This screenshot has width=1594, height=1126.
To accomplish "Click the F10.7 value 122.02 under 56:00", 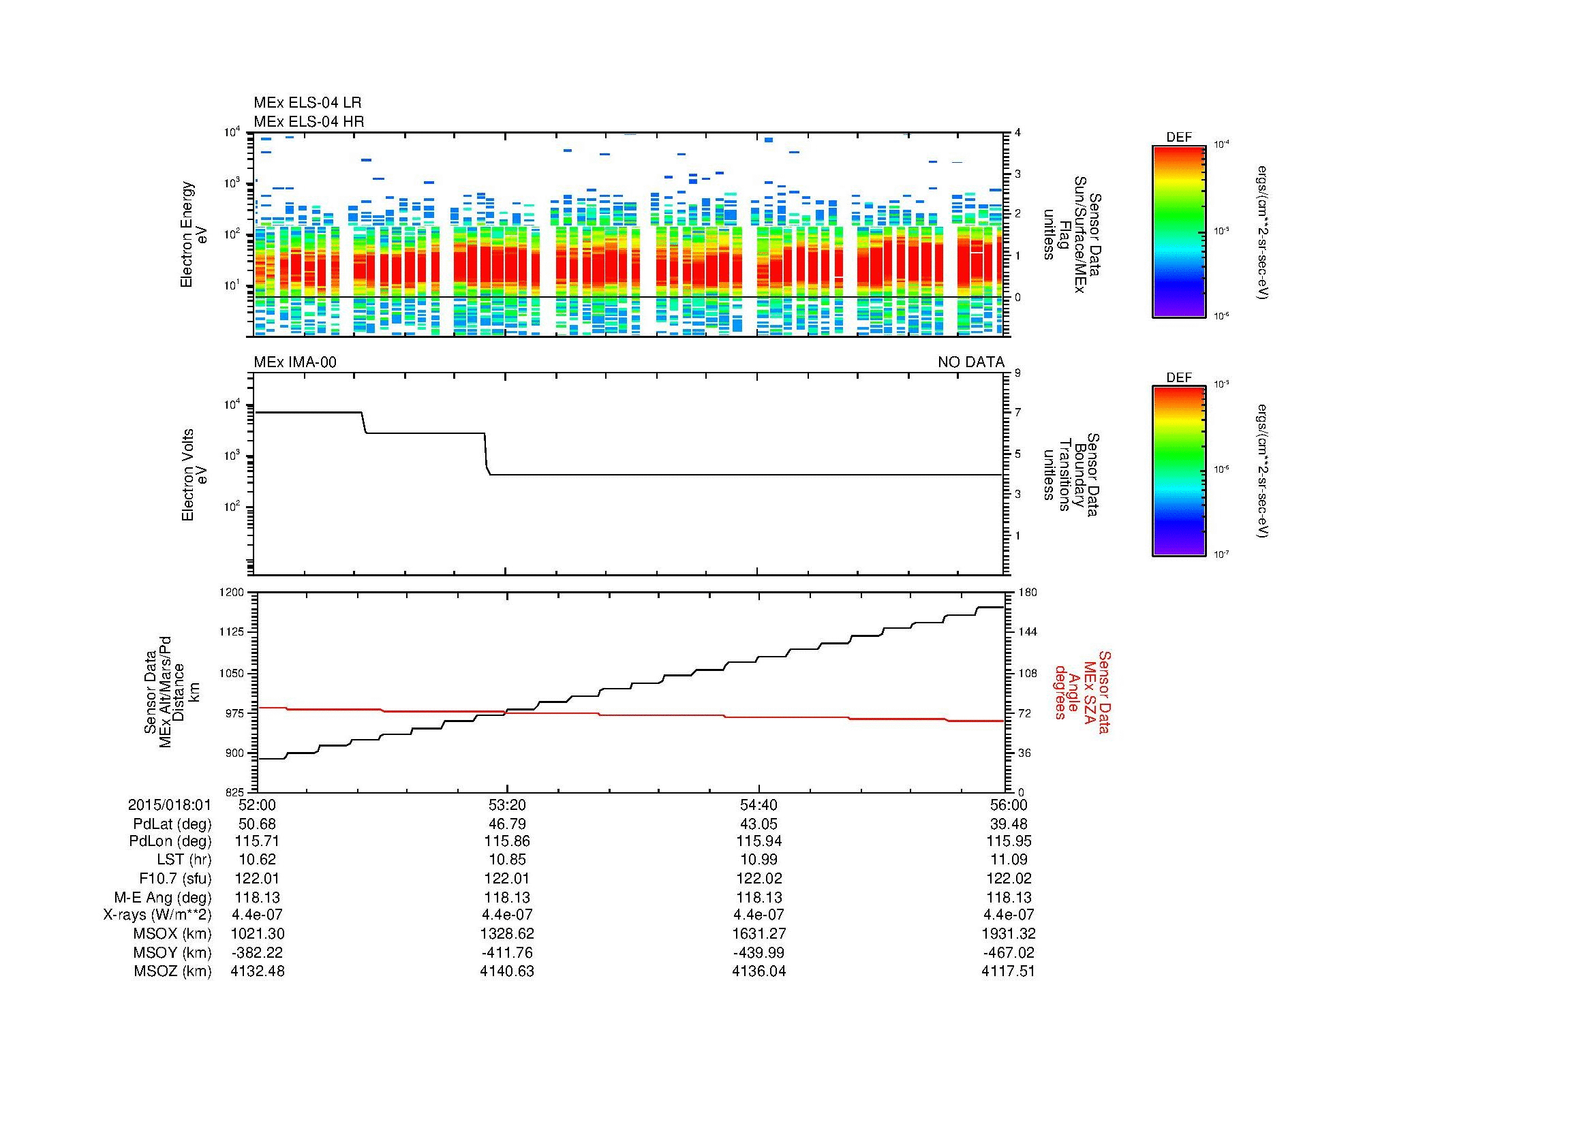I will click(x=1008, y=878).
